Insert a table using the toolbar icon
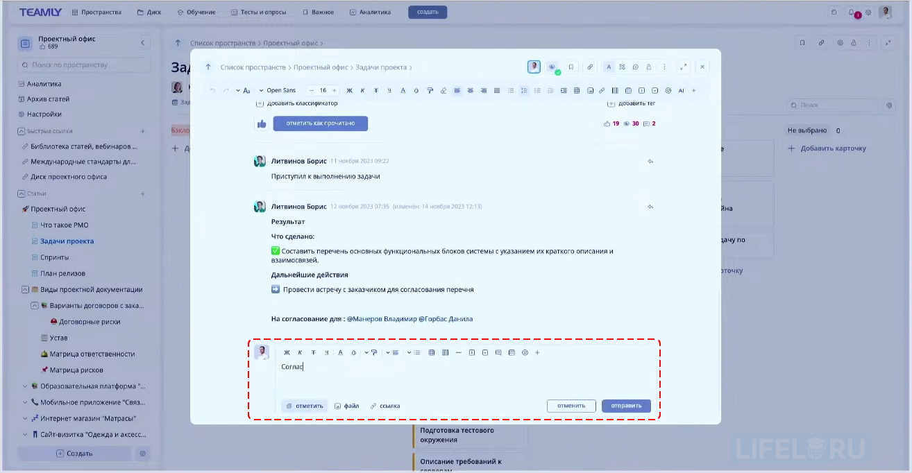This screenshot has height=473, width=912. pyautogui.click(x=578, y=90)
